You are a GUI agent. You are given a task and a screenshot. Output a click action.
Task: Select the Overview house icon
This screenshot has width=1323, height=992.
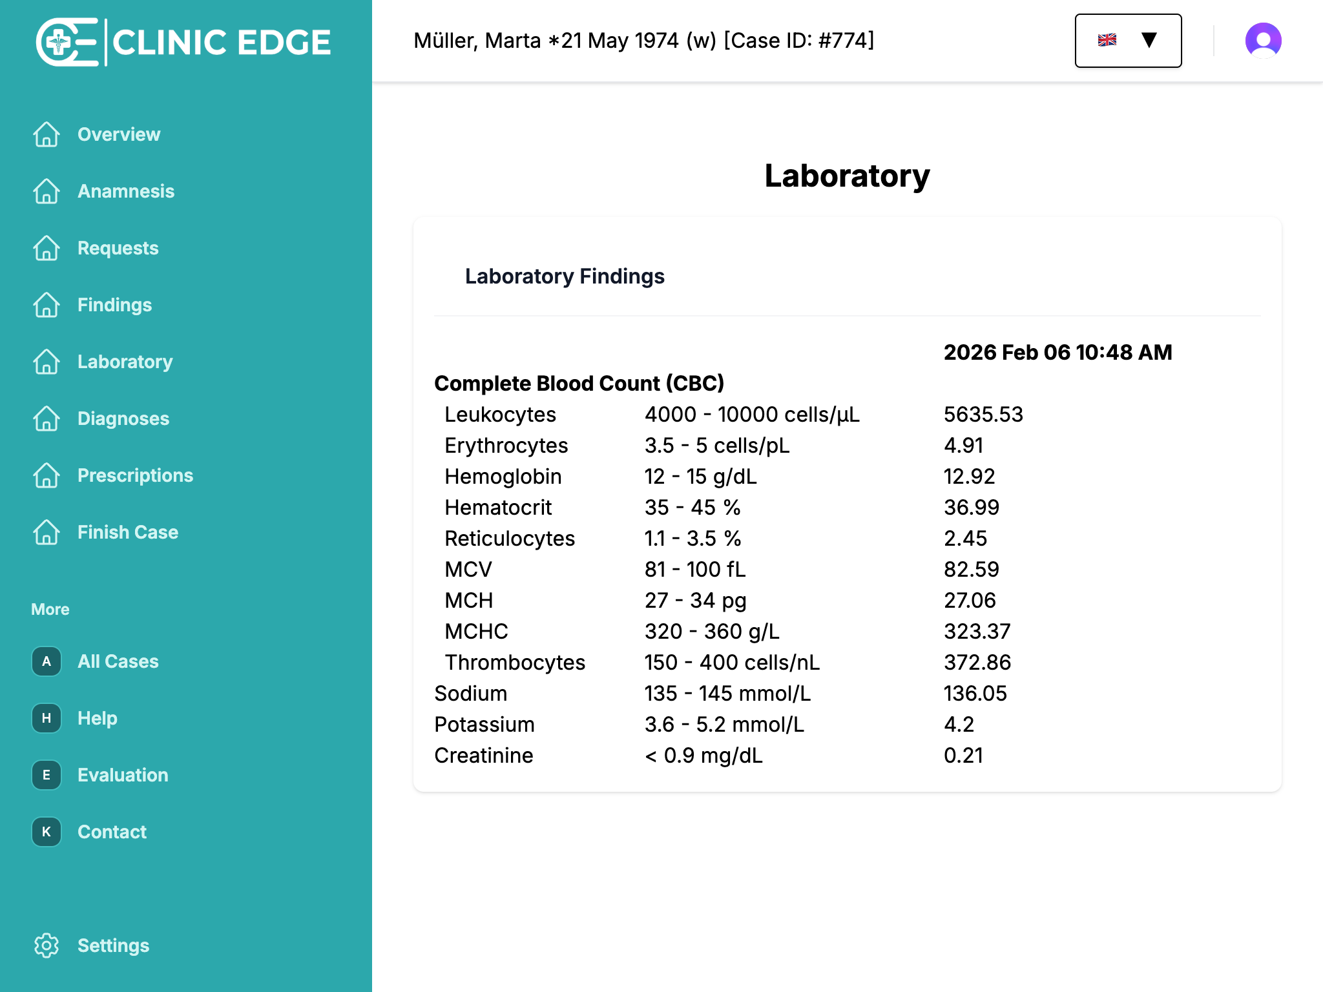[x=46, y=134]
